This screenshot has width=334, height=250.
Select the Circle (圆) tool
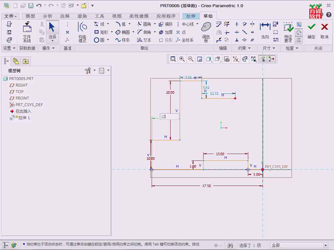click(99, 40)
